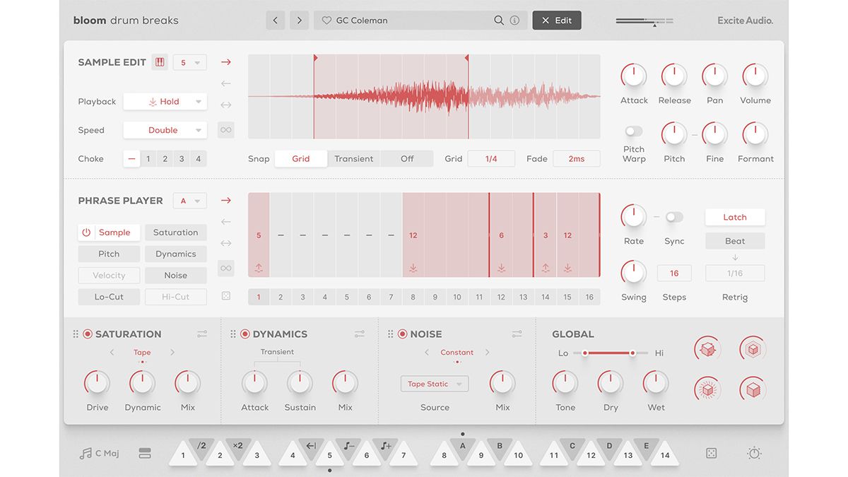Select the Saturation lane tab
Image resolution: width=848 pixels, height=477 pixels.
[176, 232]
